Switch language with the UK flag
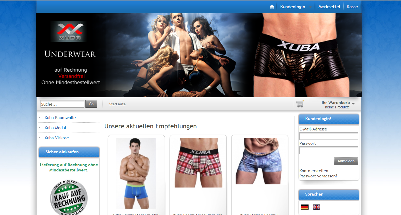Viewport: 401px width, 215px height. (x=317, y=207)
